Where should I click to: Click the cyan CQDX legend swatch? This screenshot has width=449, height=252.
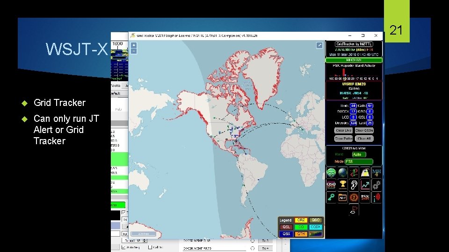(316, 227)
